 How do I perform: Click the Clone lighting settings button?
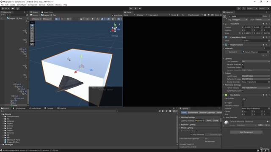pyautogui.click(x=216, y=121)
